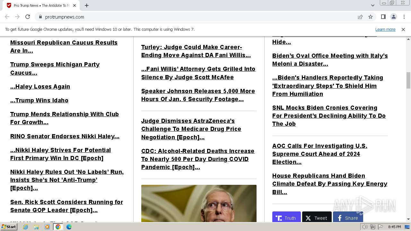Reload the protrumpnews.com page
Screen dimensions: 411x231
[28, 17]
